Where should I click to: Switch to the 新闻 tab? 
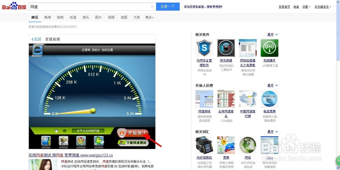(x=48, y=17)
